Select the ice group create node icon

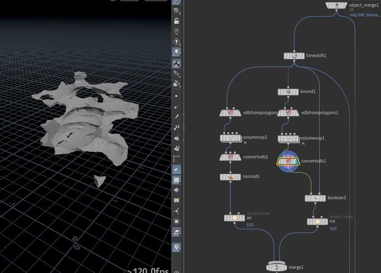[x=317, y=221]
